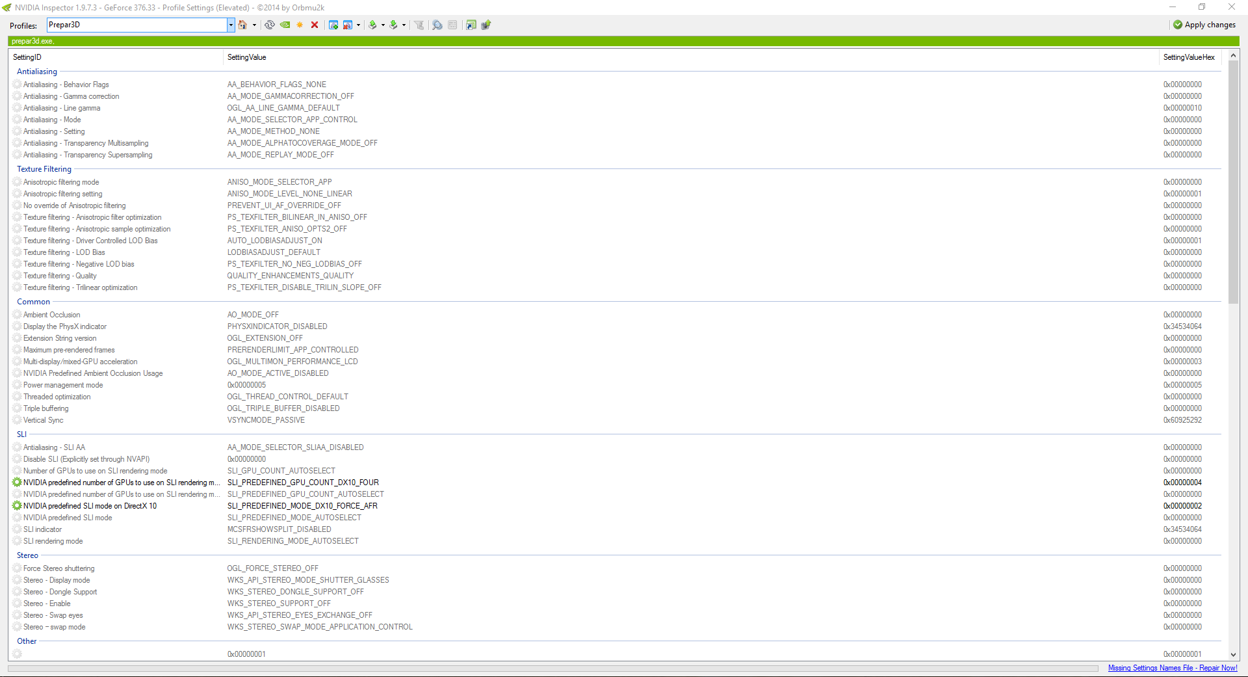This screenshot has width=1248, height=677.
Task: Click the Apply changes button
Action: coord(1204,25)
